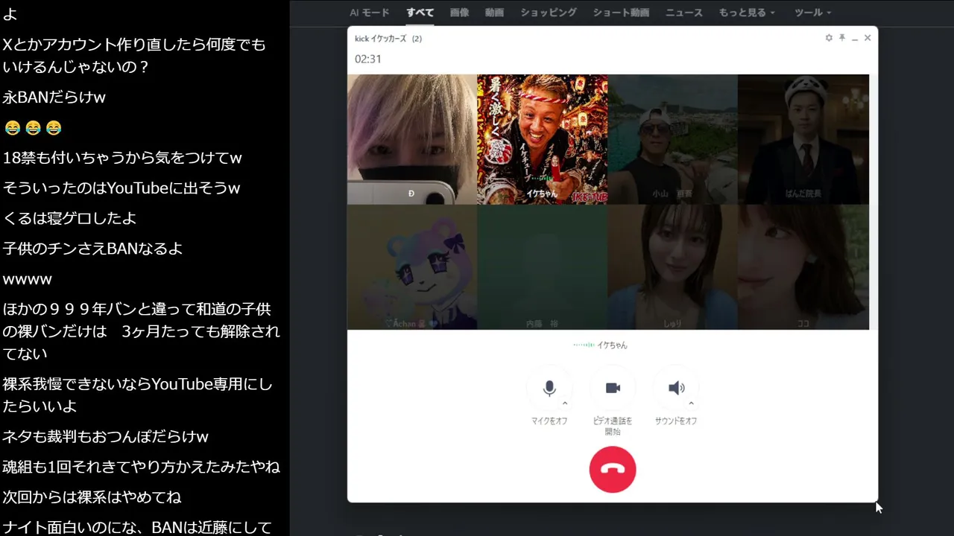Viewport: 954px width, 536px height.
Task: Pin the call window on top
Action: (x=841, y=38)
